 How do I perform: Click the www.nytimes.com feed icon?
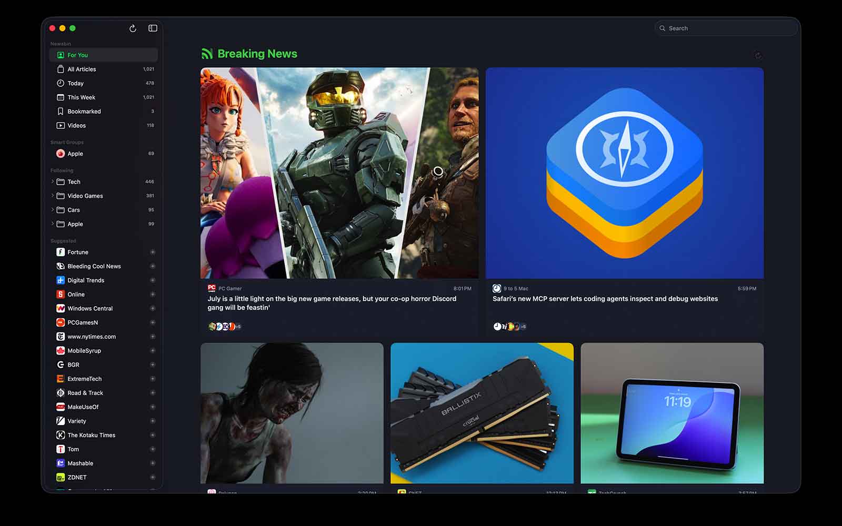(61, 337)
